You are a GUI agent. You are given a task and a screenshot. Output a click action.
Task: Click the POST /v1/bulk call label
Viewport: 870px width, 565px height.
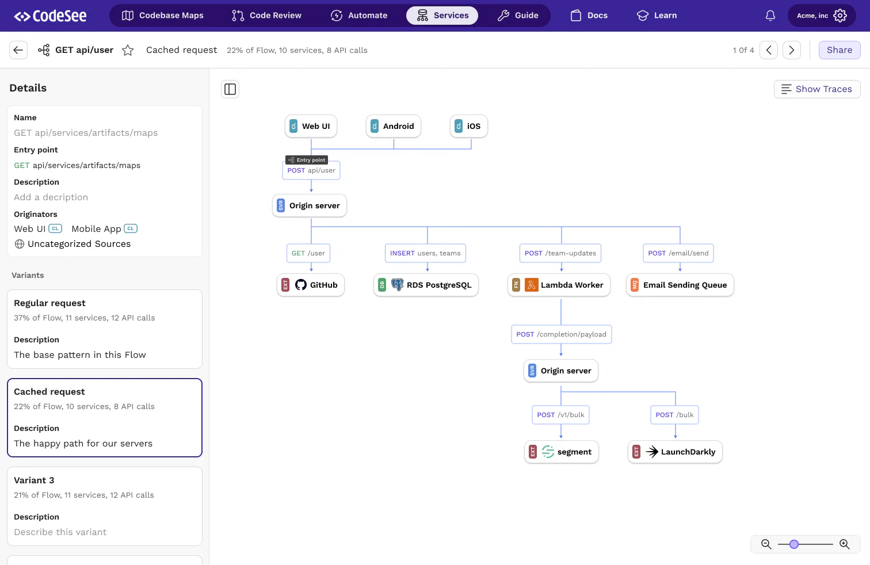(x=561, y=415)
